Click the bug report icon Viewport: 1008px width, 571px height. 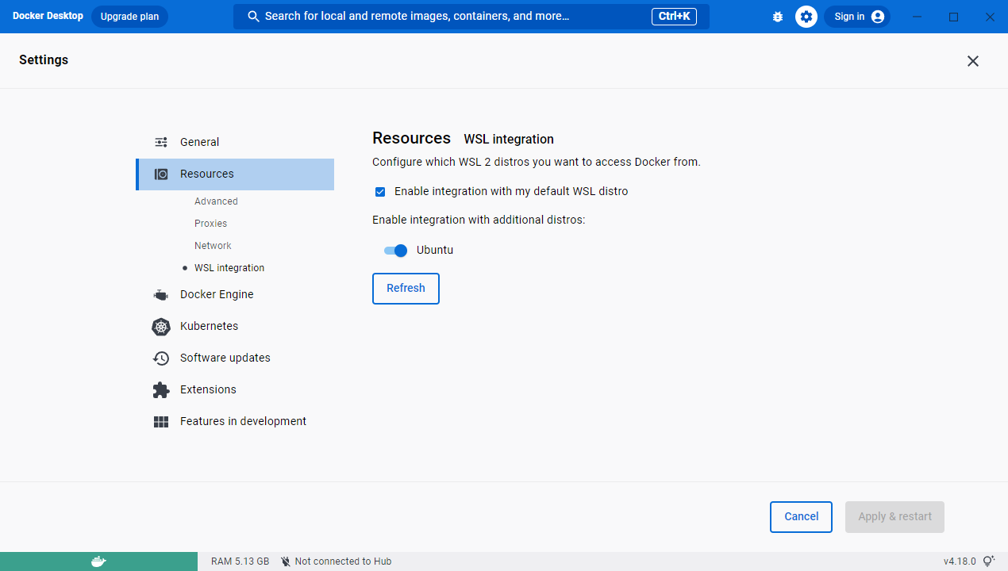[777, 16]
